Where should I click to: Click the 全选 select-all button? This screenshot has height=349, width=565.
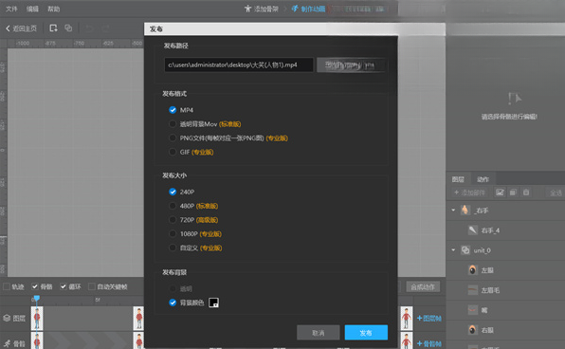[556, 193]
